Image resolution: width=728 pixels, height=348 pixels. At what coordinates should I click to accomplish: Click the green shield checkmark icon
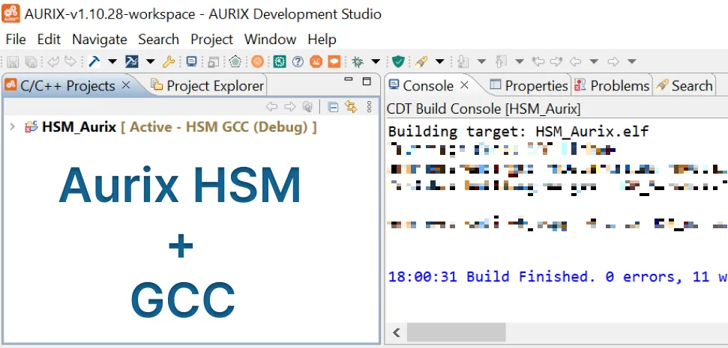click(398, 61)
